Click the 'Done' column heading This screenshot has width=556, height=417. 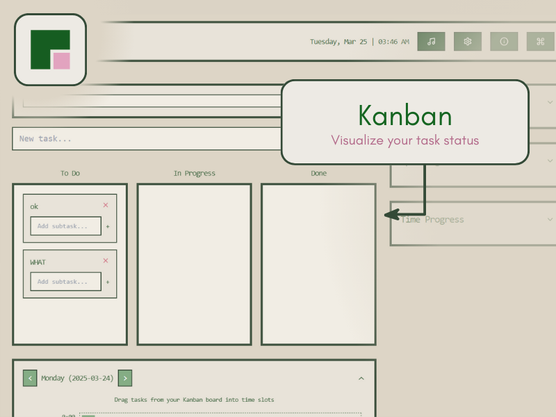(319, 173)
